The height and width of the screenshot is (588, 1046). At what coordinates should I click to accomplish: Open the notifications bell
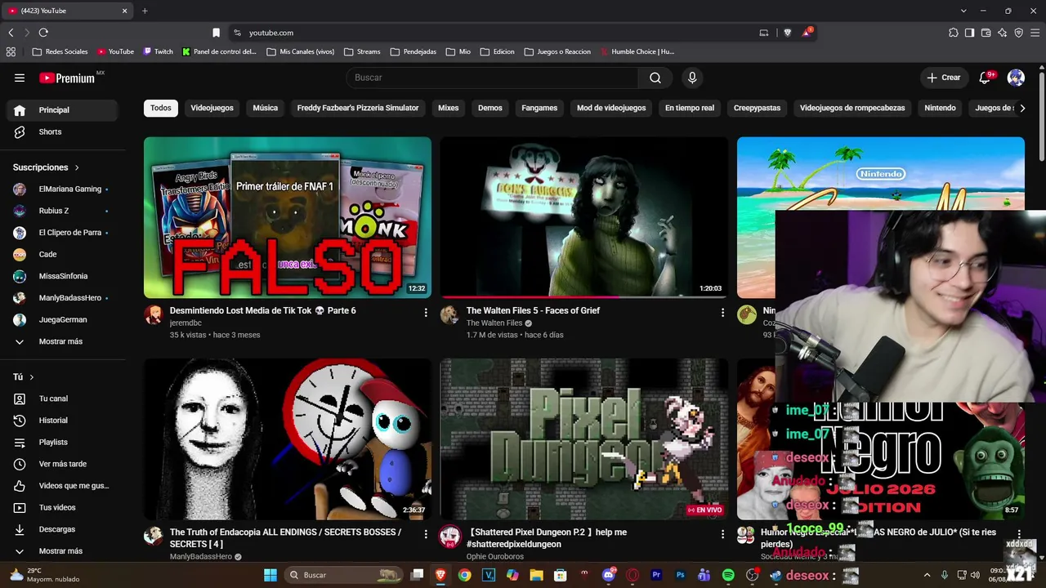click(x=986, y=78)
